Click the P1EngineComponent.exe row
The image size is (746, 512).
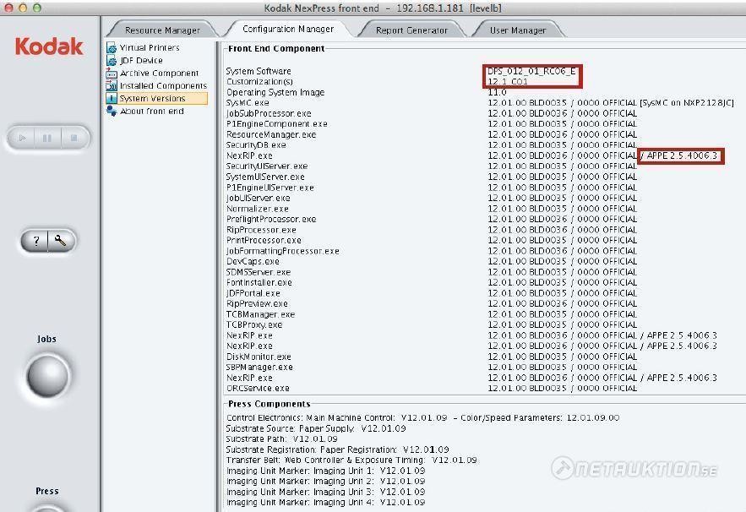point(432,123)
